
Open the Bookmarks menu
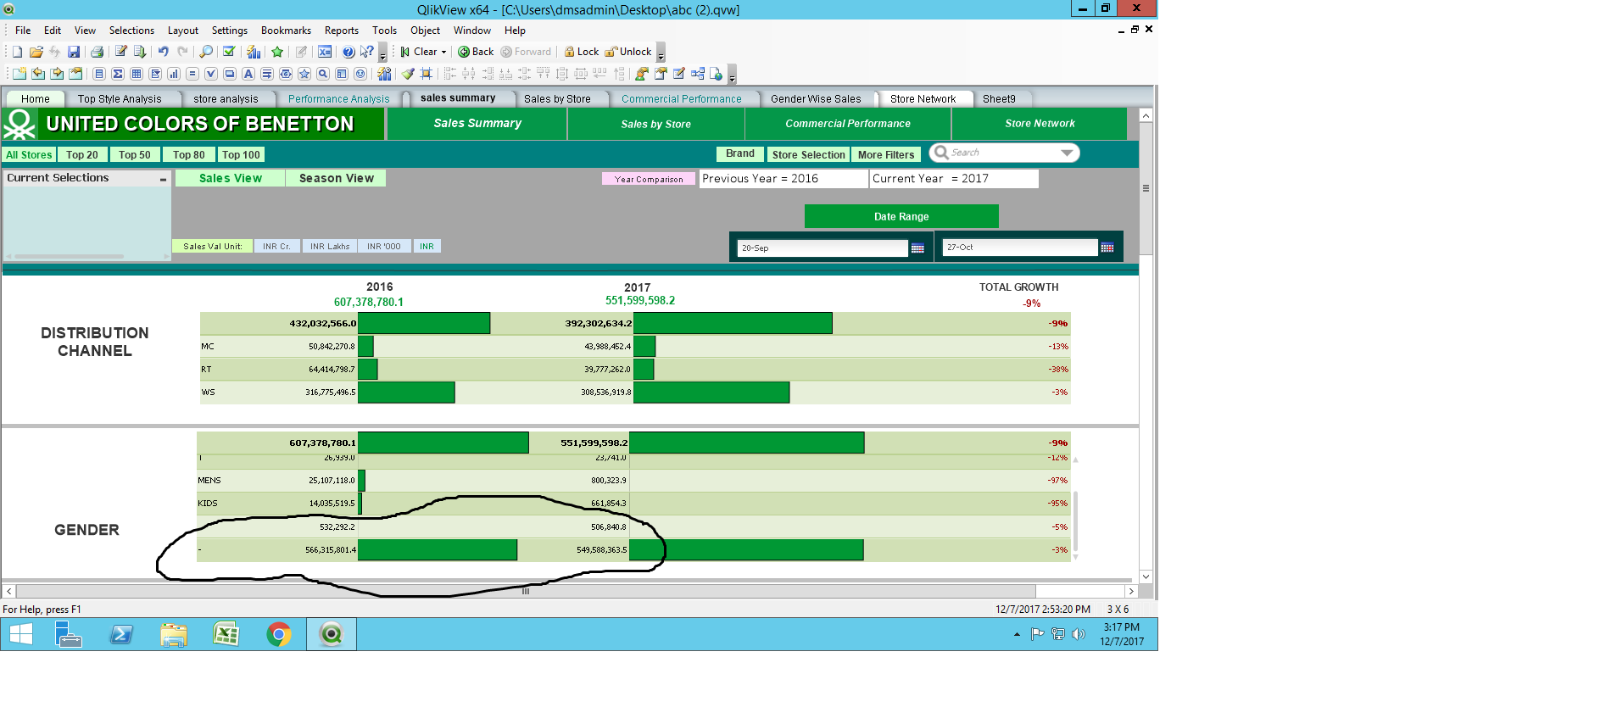286,31
